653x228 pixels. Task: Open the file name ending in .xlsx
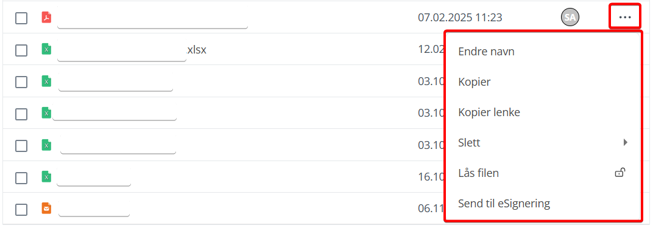(132, 50)
